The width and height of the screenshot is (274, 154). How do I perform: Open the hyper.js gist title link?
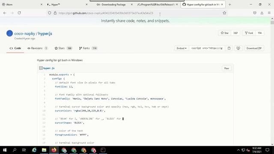[x=45, y=33]
